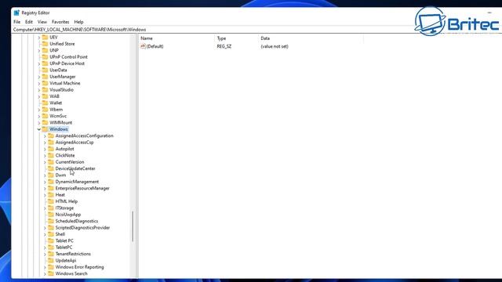Select the AssignedAccessCsp folder icon
Viewport: 502px width, 282px height.
click(x=51, y=143)
